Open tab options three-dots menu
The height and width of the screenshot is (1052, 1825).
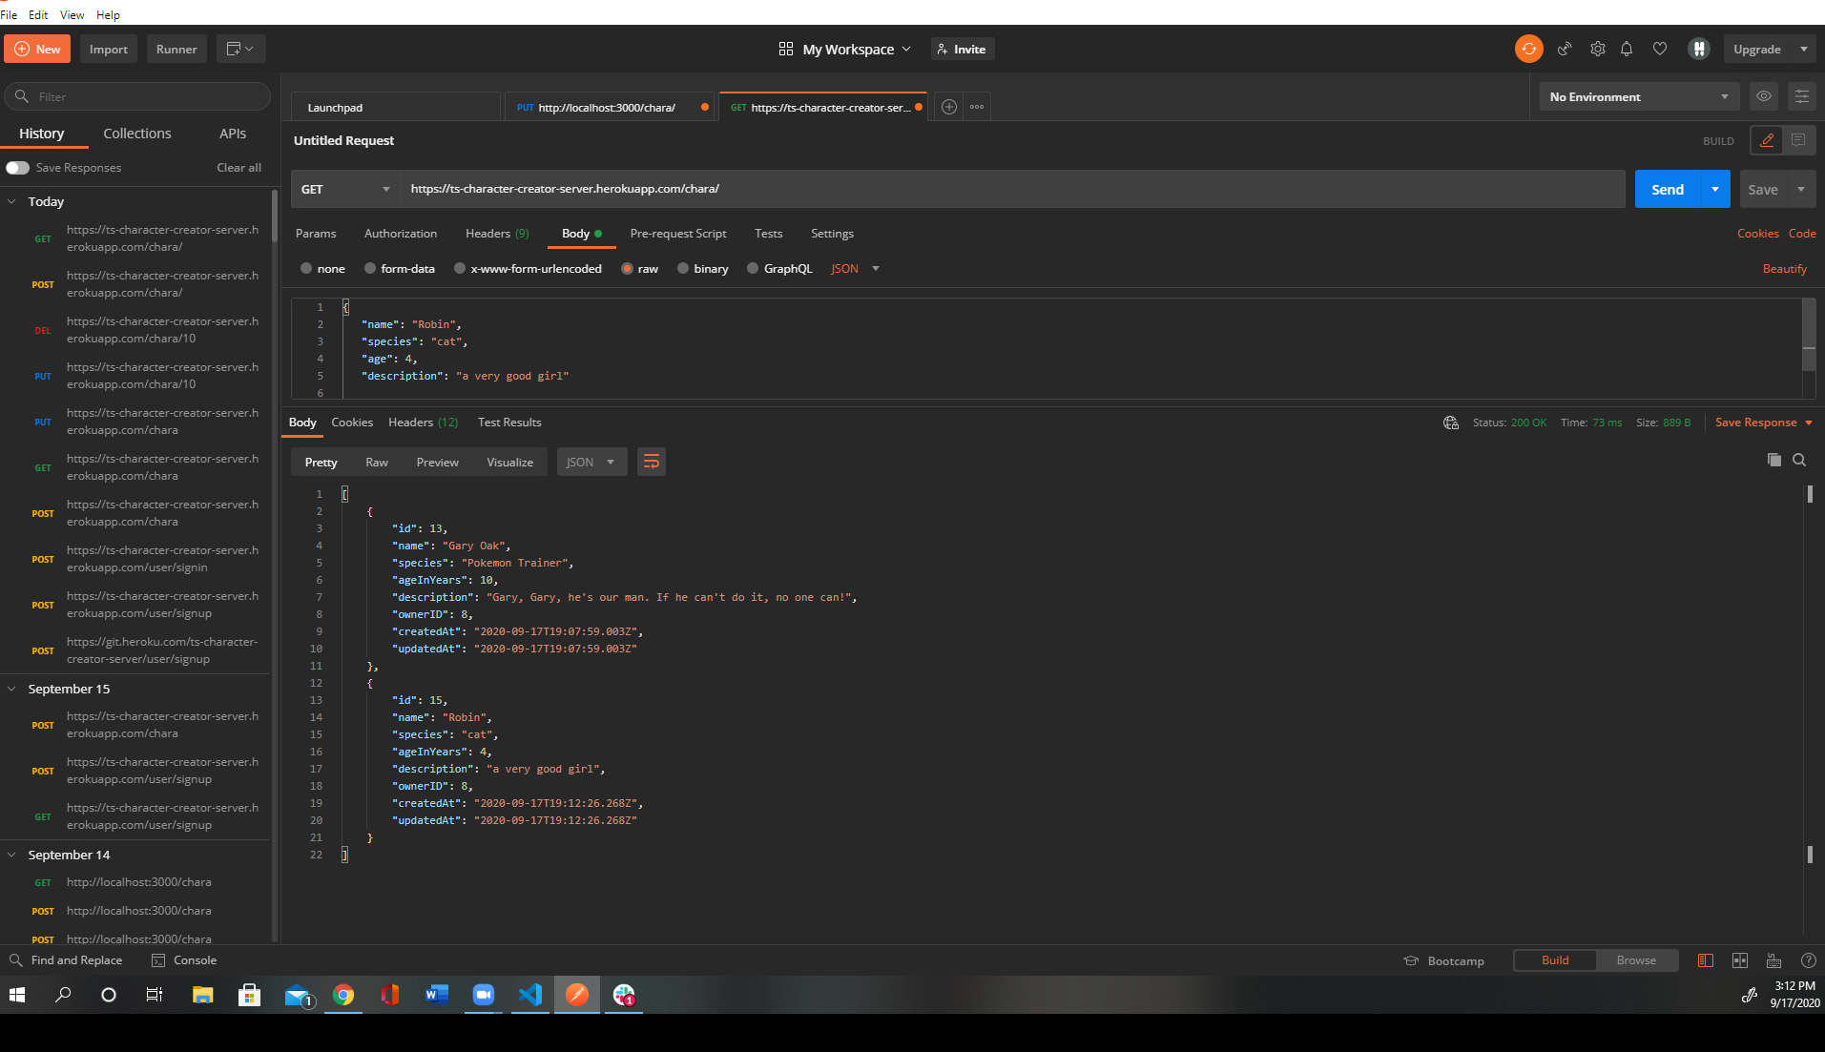pos(977,107)
